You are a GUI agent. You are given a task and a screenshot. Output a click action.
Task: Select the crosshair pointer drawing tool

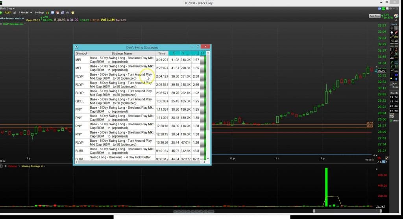[x=392, y=28]
